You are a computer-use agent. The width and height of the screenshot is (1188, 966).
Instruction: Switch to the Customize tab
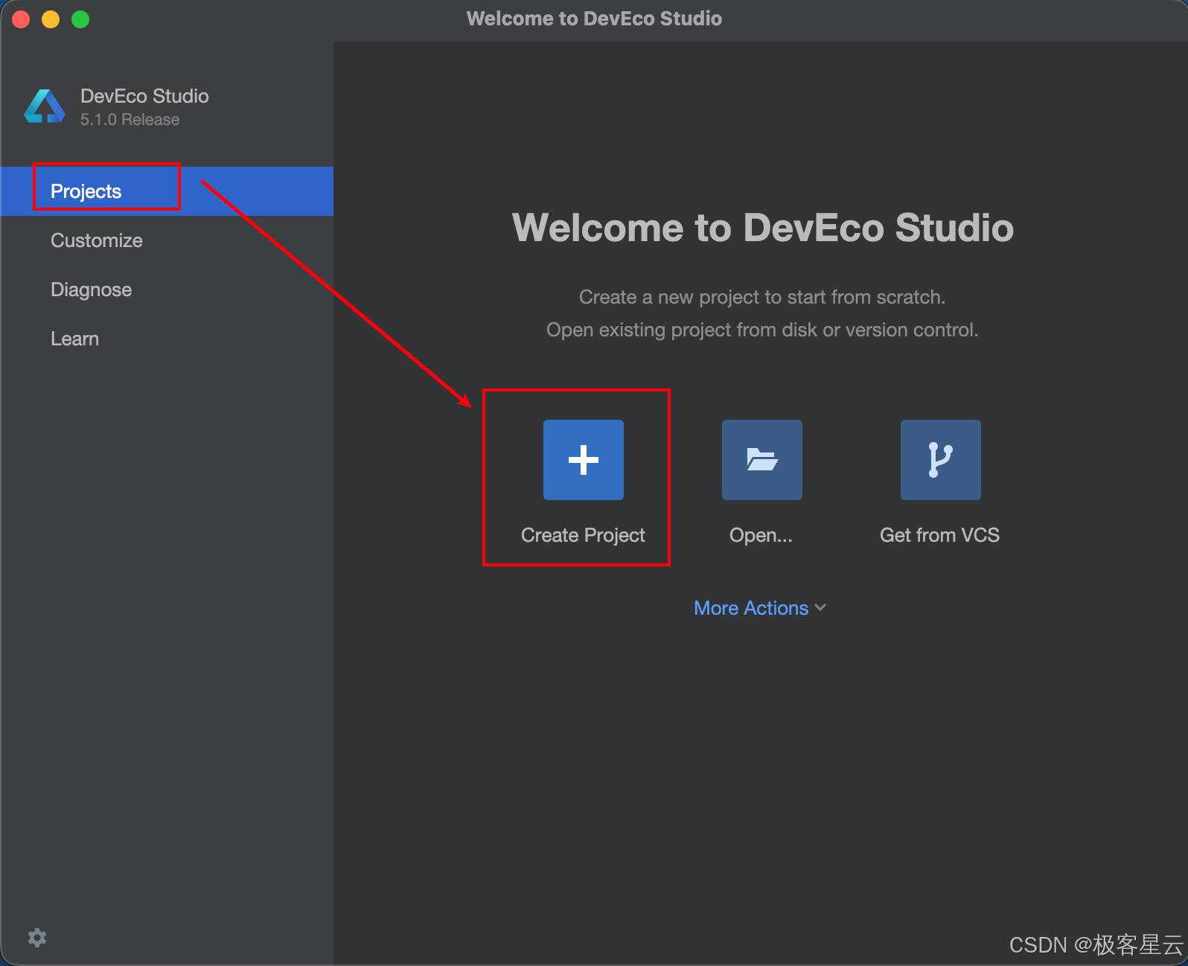167,240
